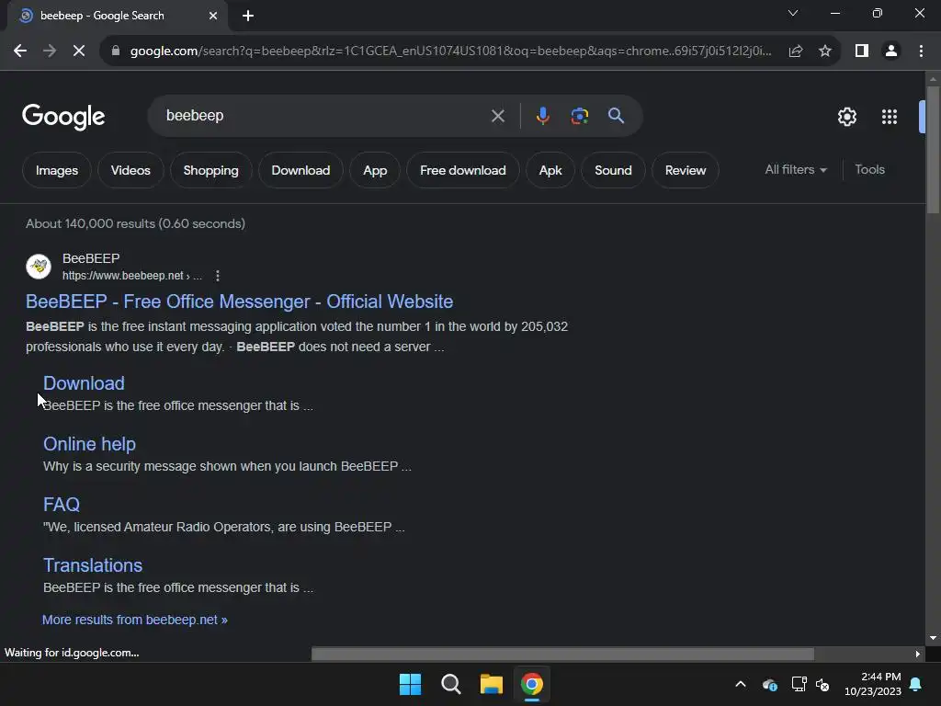Open the Chrome side panel
This screenshot has height=706, width=941.
pyautogui.click(x=862, y=51)
